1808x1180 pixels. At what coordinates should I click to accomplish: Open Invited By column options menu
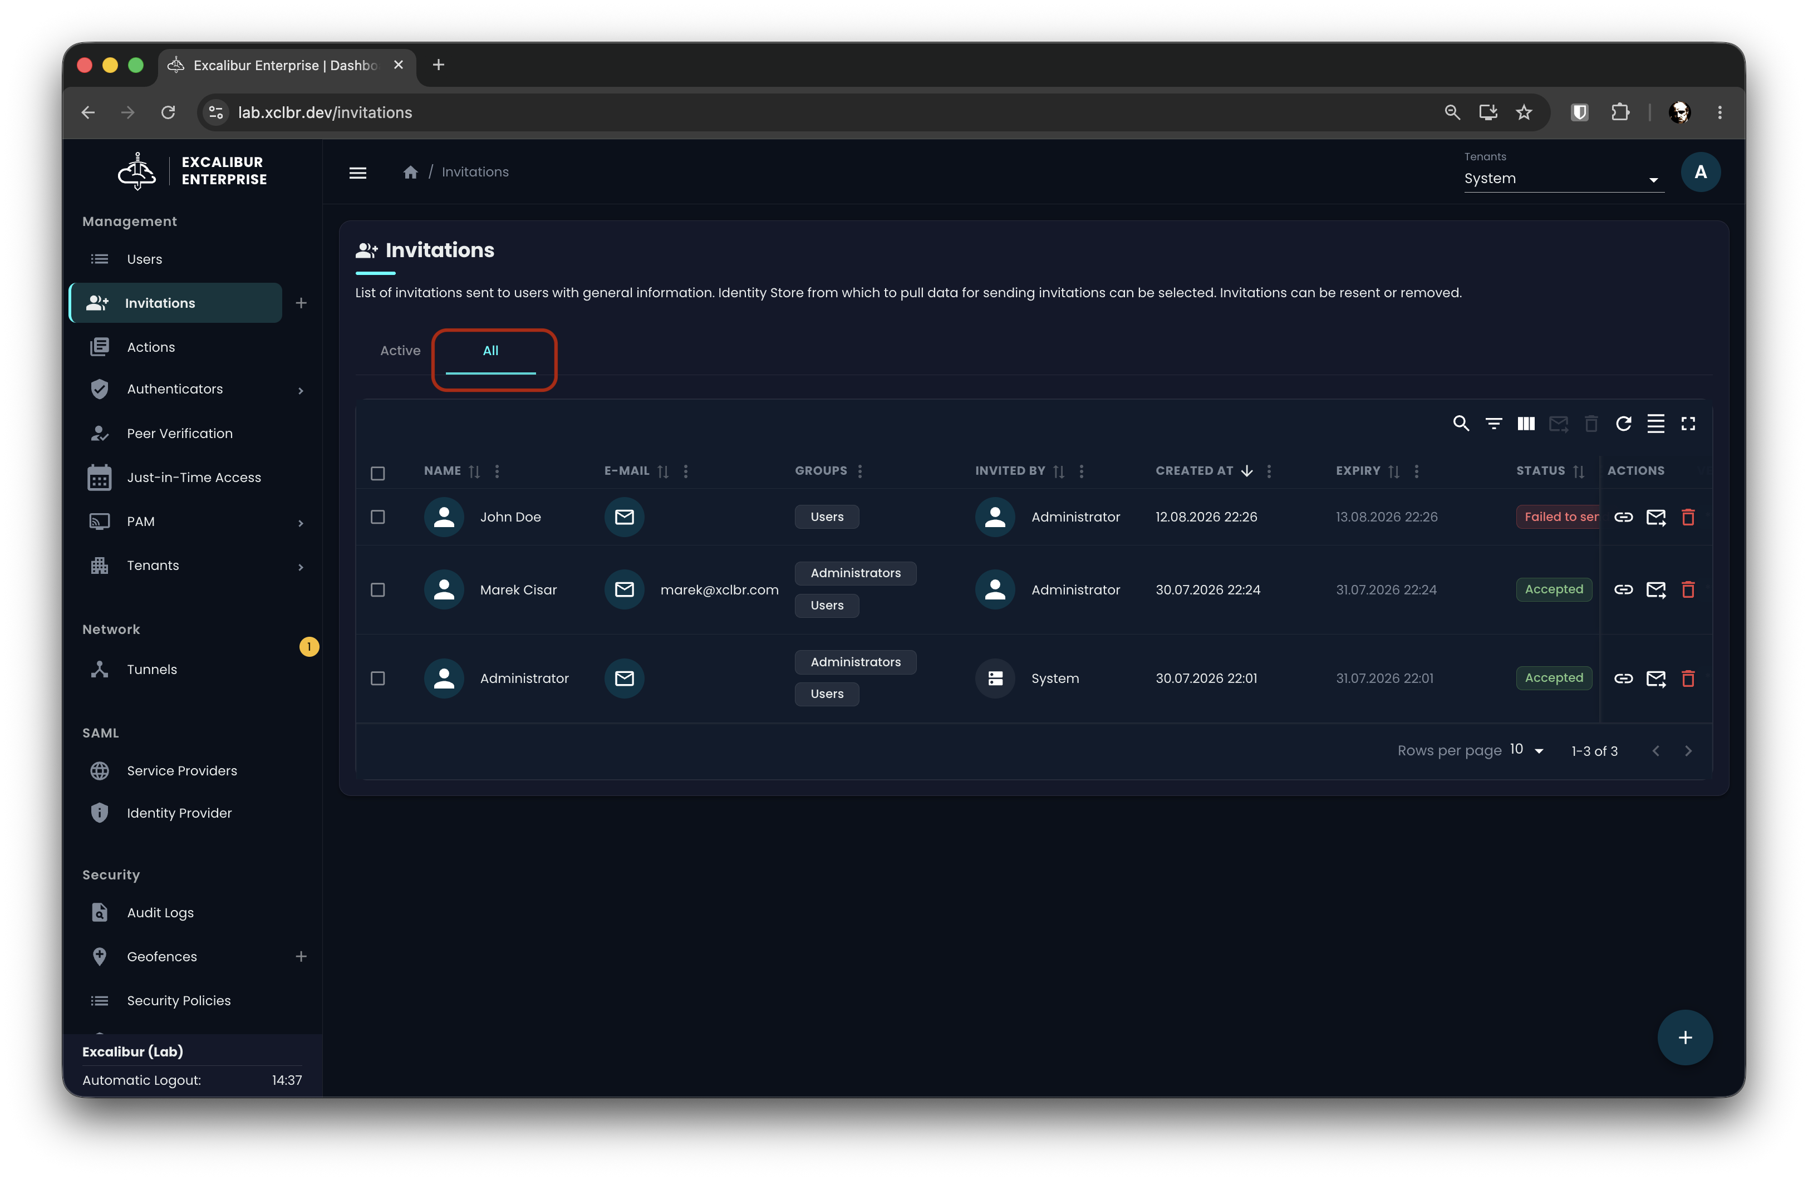coord(1081,471)
